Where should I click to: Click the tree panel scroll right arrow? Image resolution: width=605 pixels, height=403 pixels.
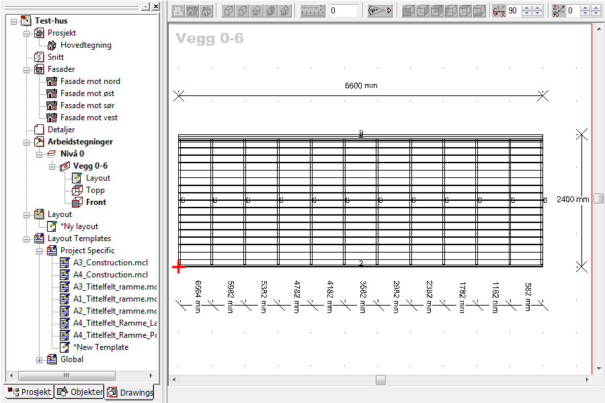(151, 375)
